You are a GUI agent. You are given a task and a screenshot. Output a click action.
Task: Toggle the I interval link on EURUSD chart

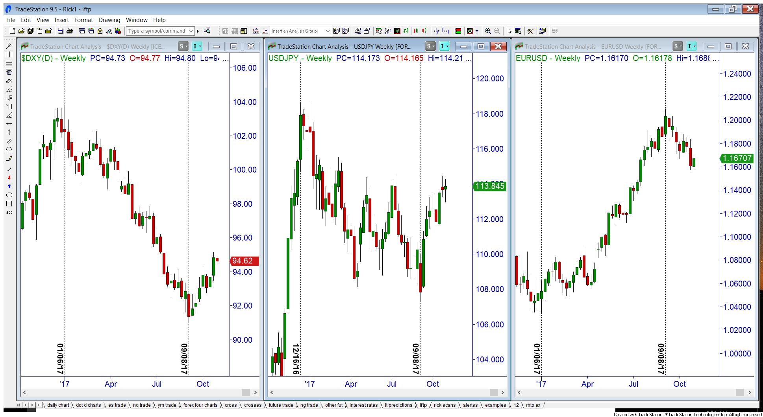click(x=691, y=46)
